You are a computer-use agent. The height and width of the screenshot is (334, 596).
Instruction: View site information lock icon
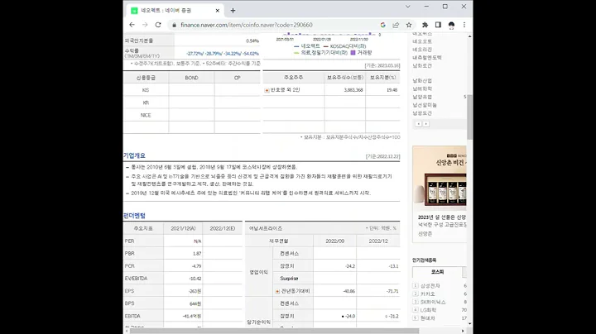pyautogui.click(x=174, y=25)
